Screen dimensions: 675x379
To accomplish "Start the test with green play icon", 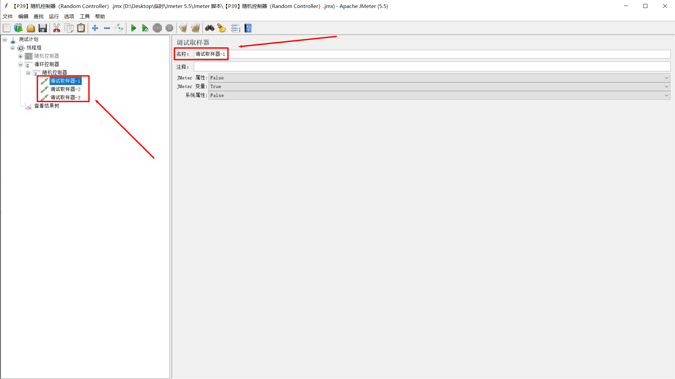I will (133, 28).
